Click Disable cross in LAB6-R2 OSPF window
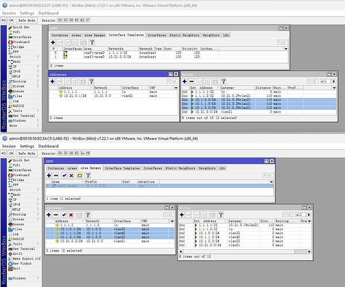345x287 pixels. click(x=71, y=175)
